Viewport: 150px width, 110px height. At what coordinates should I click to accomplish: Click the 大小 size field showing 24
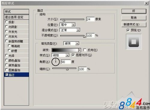[x=90, y=19]
